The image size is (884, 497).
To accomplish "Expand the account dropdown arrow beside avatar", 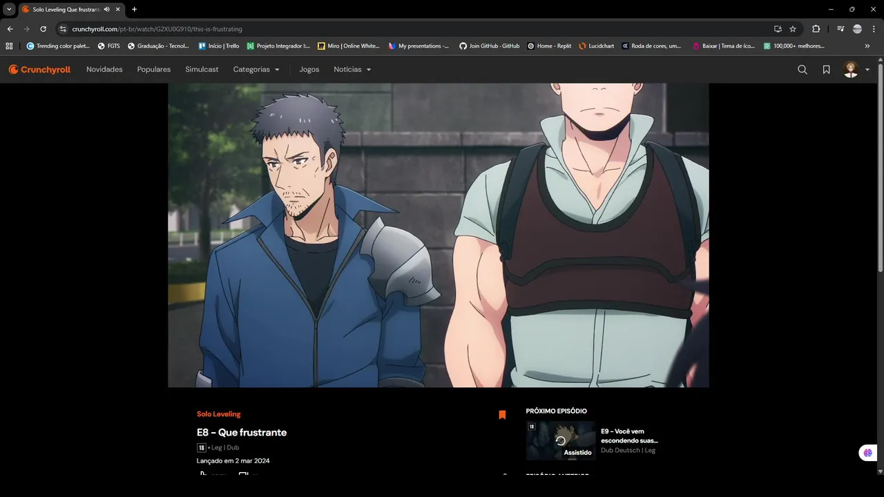I will point(867,70).
